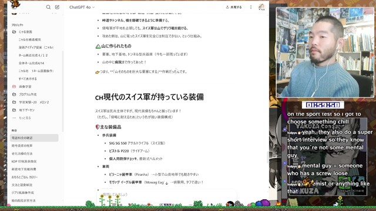Click the conversation vertical scrollbar
Viewport: 376px width, 211px height.
[268, 158]
